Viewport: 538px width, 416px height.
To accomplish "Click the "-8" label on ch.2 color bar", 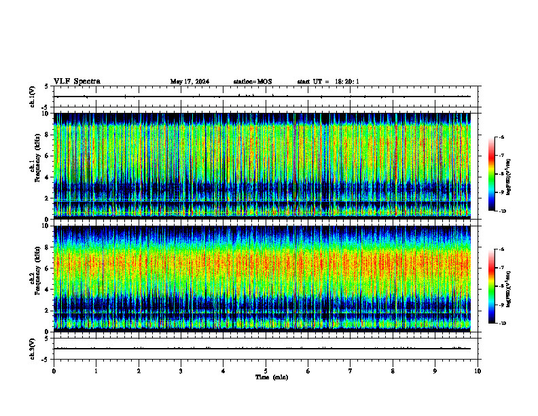I will [x=501, y=286].
